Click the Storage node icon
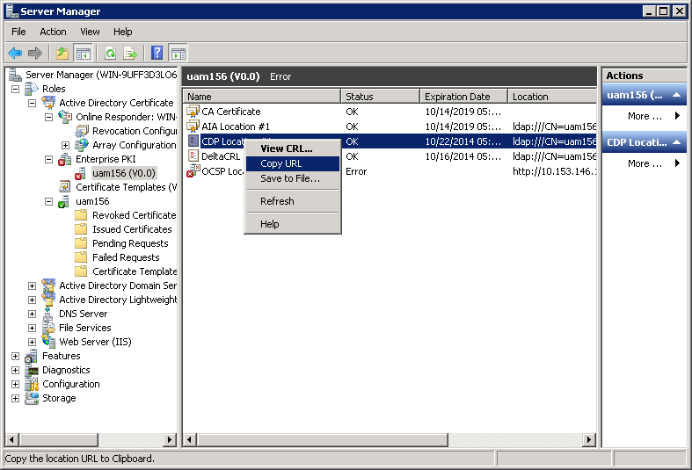The image size is (692, 470). pyautogui.click(x=32, y=398)
